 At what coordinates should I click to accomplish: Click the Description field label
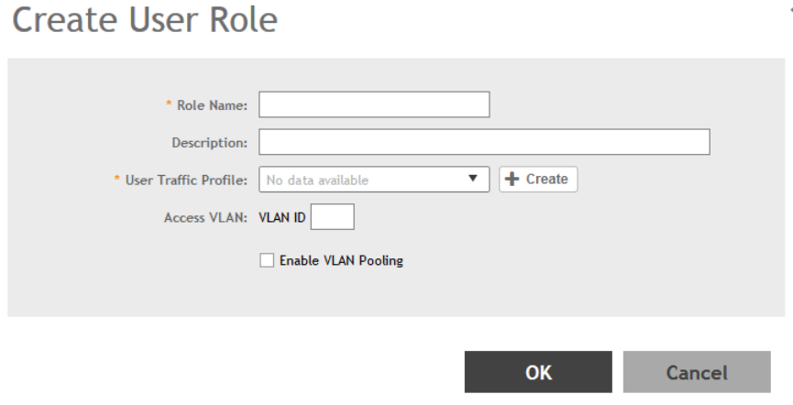click(x=210, y=143)
